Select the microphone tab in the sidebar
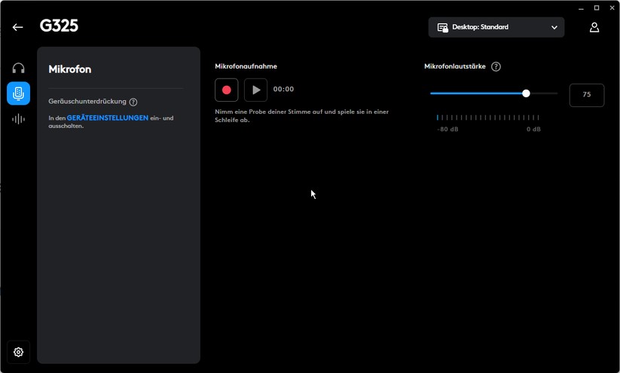Image resolution: width=620 pixels, height=373 pixels. click(18, 93)
